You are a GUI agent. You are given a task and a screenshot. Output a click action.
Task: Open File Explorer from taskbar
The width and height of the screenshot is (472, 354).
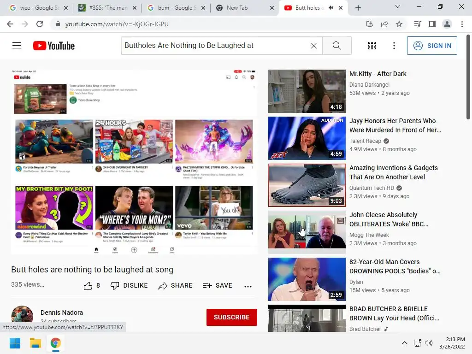tap(35, 343)
